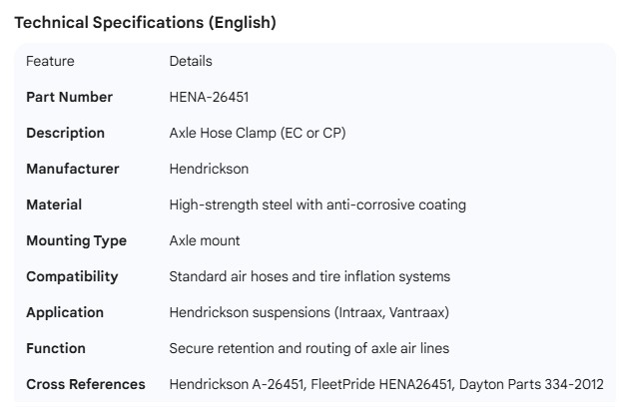Click the Cross References values text
The width and height of the screenshot is (620, 407).
[x=386, y=384]
